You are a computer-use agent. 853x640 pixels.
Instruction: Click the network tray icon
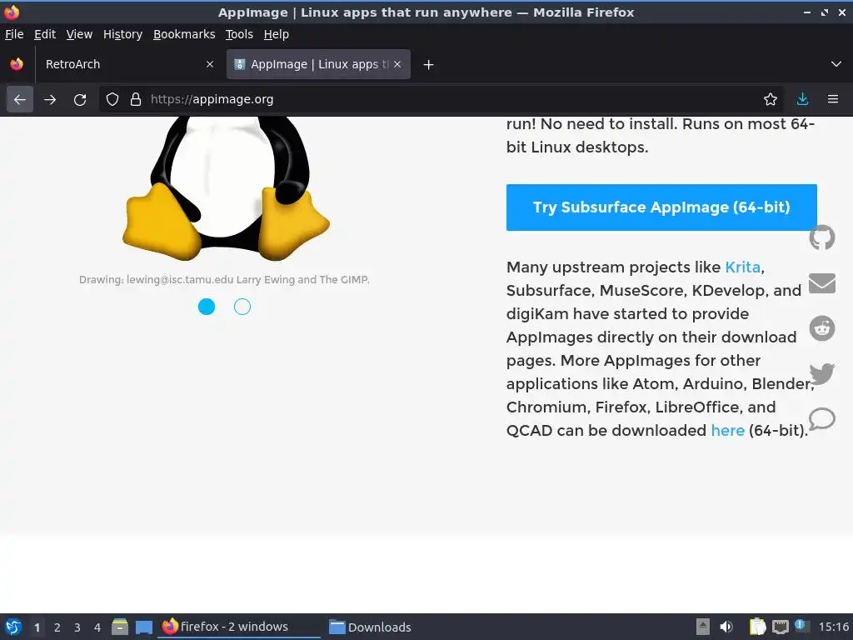781,627
